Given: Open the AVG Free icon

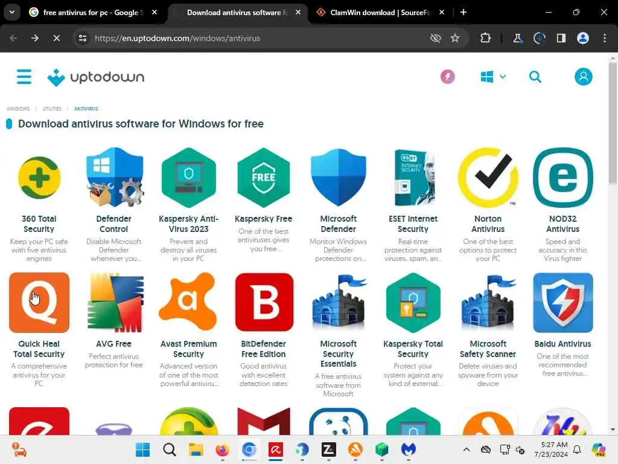Looking at the screenshot, I should (115, 303).
